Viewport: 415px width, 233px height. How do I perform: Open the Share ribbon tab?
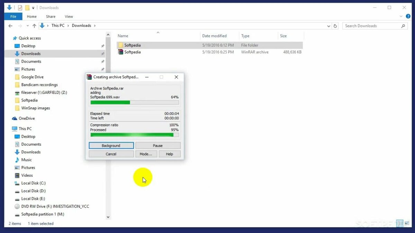[50, 16]
